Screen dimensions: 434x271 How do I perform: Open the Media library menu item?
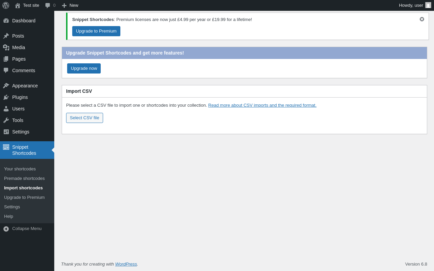[x=27, y=47]
